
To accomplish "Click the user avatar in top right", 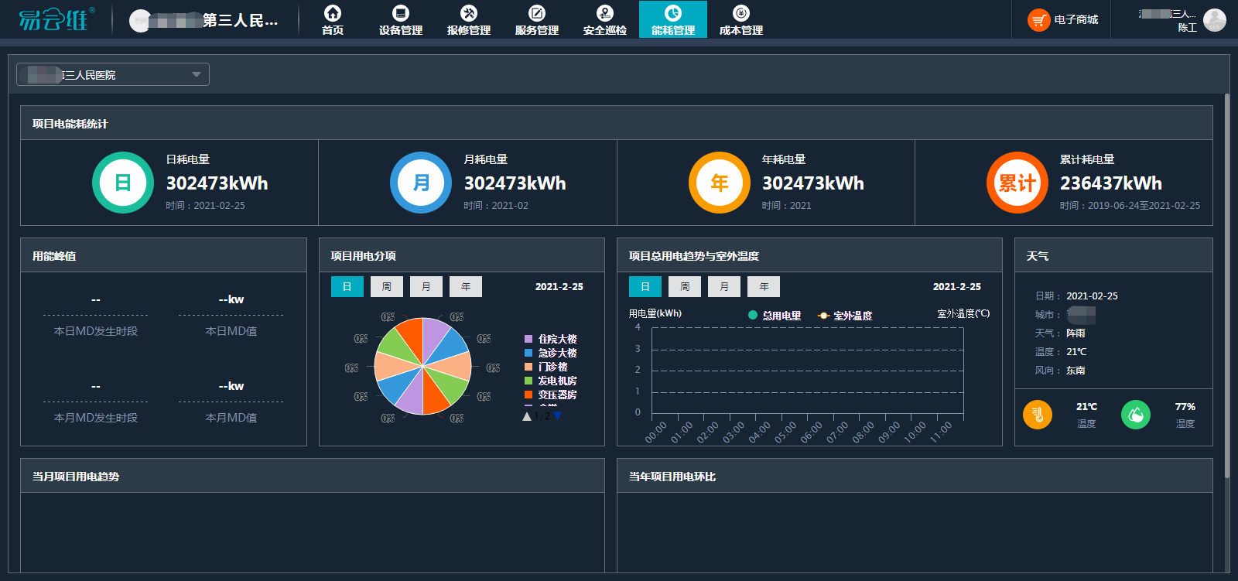I will click(1214, 20).
